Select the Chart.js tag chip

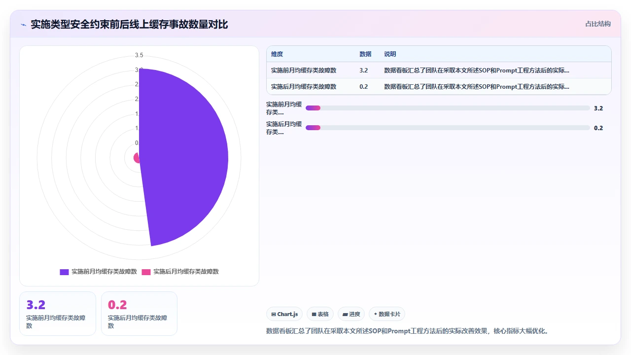pos(284,314)
